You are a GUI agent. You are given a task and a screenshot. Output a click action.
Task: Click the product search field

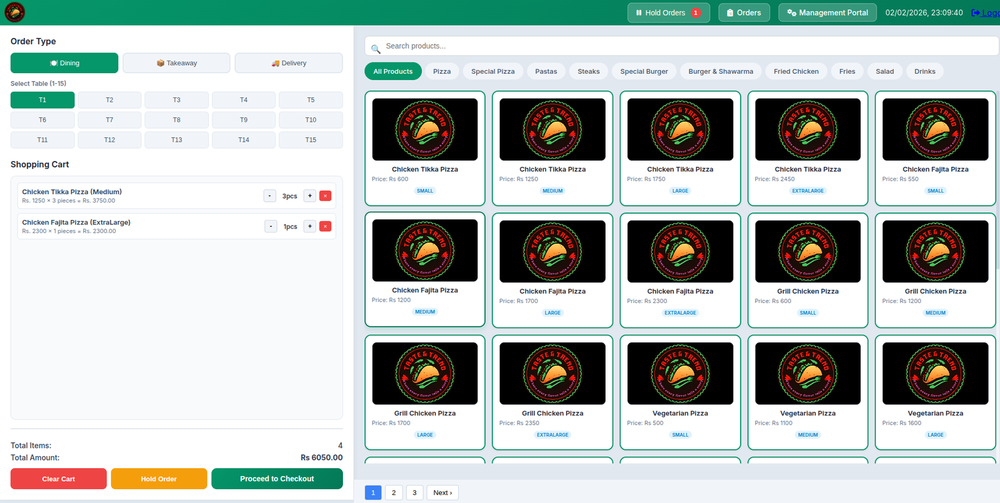click(x=687, y=46)
